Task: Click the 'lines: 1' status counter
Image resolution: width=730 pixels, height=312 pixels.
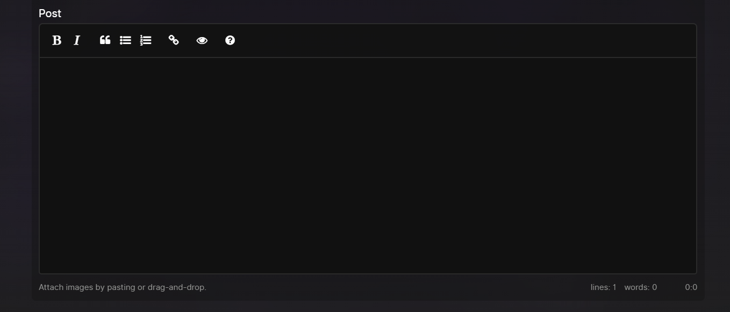Action: [603, 287]
